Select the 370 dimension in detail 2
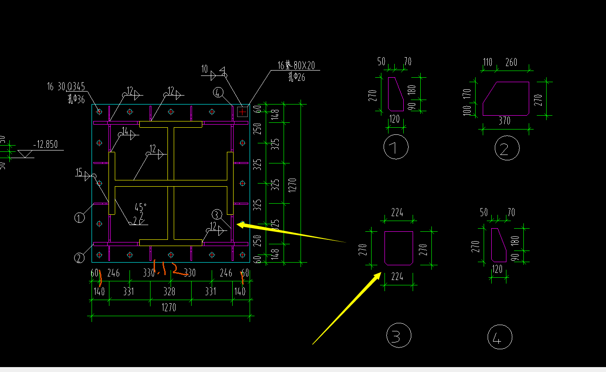The width and height of the screenshot is (606, 372). (x=506, y=121)
